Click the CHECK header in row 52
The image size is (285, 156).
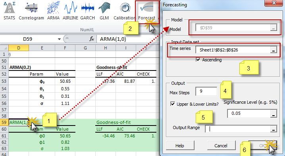143,74
